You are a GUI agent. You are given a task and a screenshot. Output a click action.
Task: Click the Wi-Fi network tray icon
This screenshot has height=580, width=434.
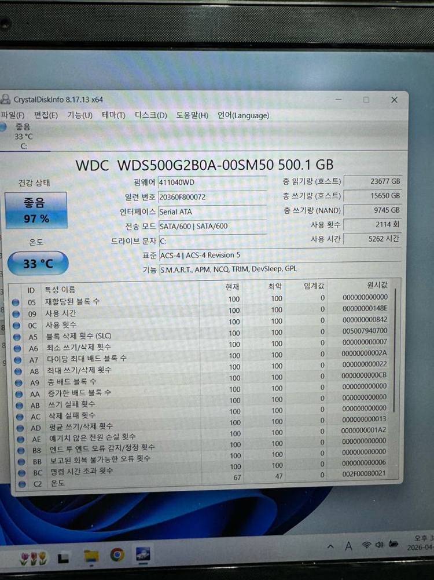[x=366, y=545]
